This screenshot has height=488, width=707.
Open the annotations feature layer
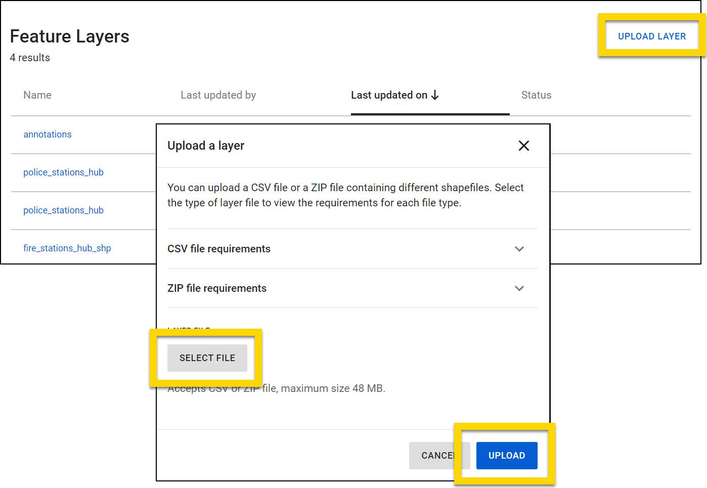pyautogui.click(x=47, y=134)
